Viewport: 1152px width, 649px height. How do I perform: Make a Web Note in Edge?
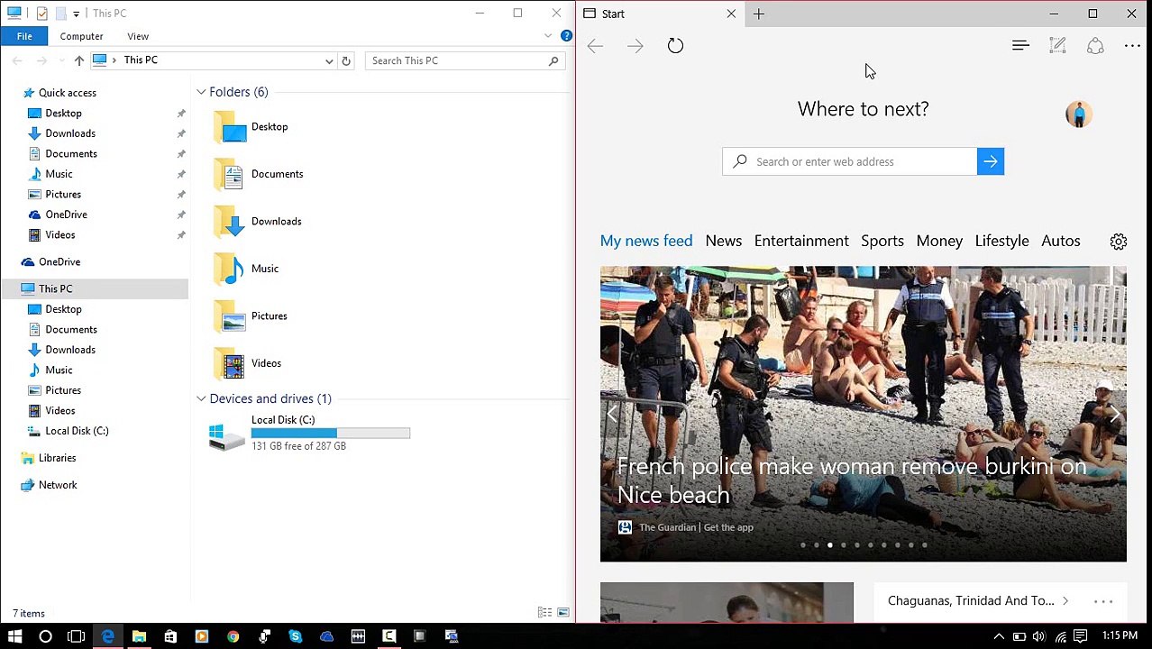1057,46
